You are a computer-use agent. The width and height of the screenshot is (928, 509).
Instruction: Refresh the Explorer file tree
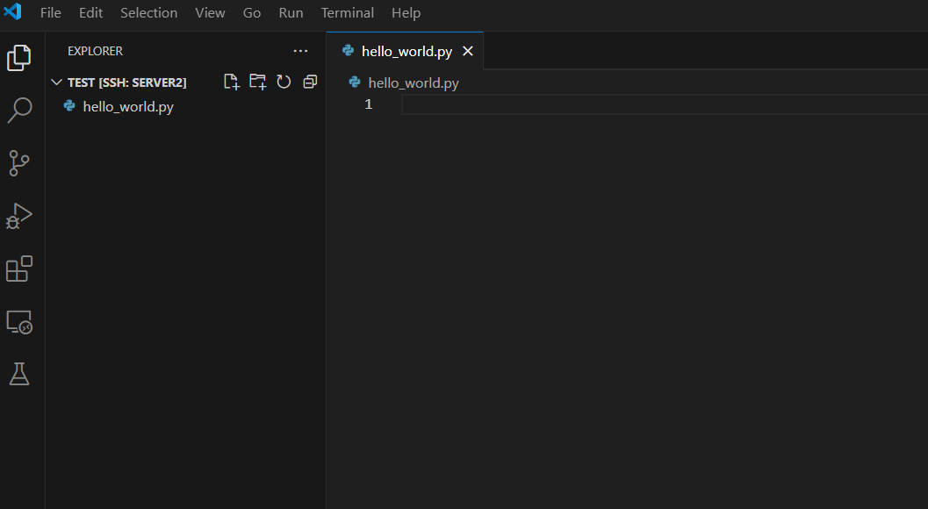pyautogui.click(x=284, y=82)
